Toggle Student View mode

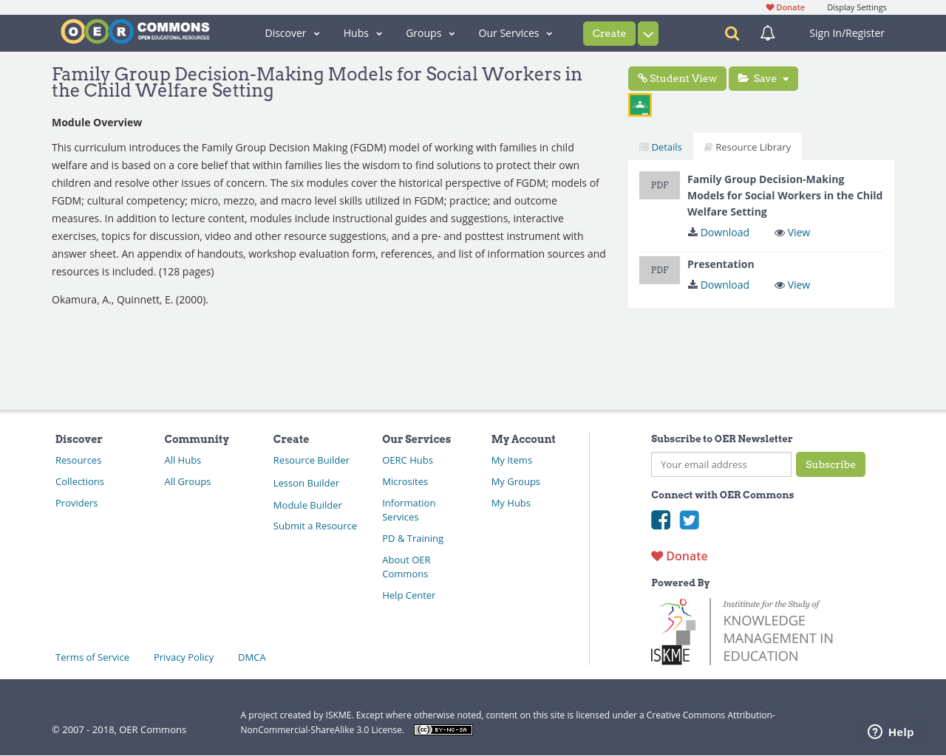pyautogui.click(x=676, y=77)
